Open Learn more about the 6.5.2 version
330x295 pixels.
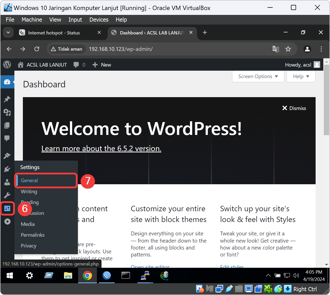101,149
